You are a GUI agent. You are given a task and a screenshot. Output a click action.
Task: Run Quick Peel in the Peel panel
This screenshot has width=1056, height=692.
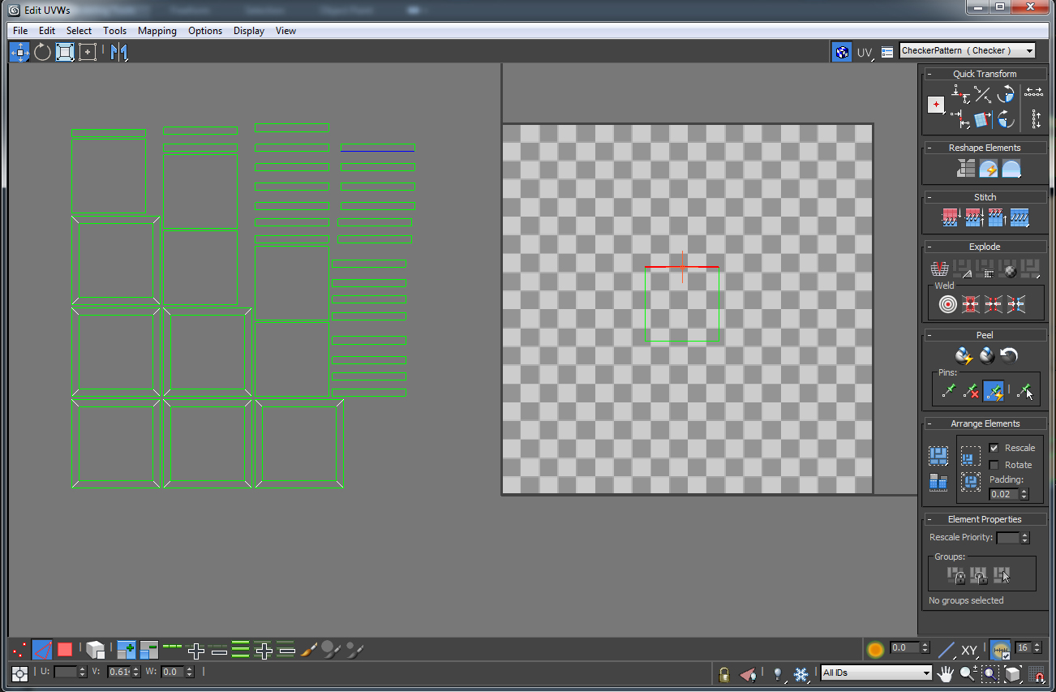click(964, 355)
